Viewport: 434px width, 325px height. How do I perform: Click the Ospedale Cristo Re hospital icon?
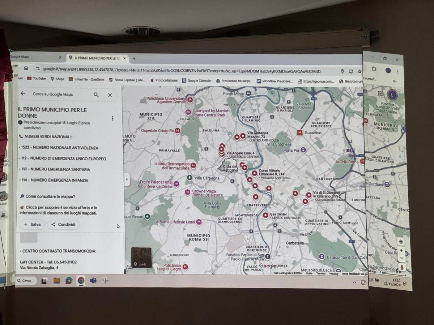pyautogui.click(x=177, y=131)
